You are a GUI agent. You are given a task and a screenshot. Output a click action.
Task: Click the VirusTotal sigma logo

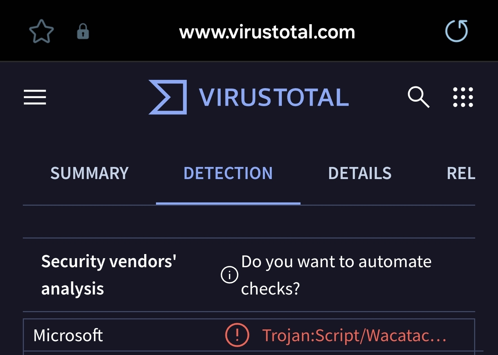point(168,97)
